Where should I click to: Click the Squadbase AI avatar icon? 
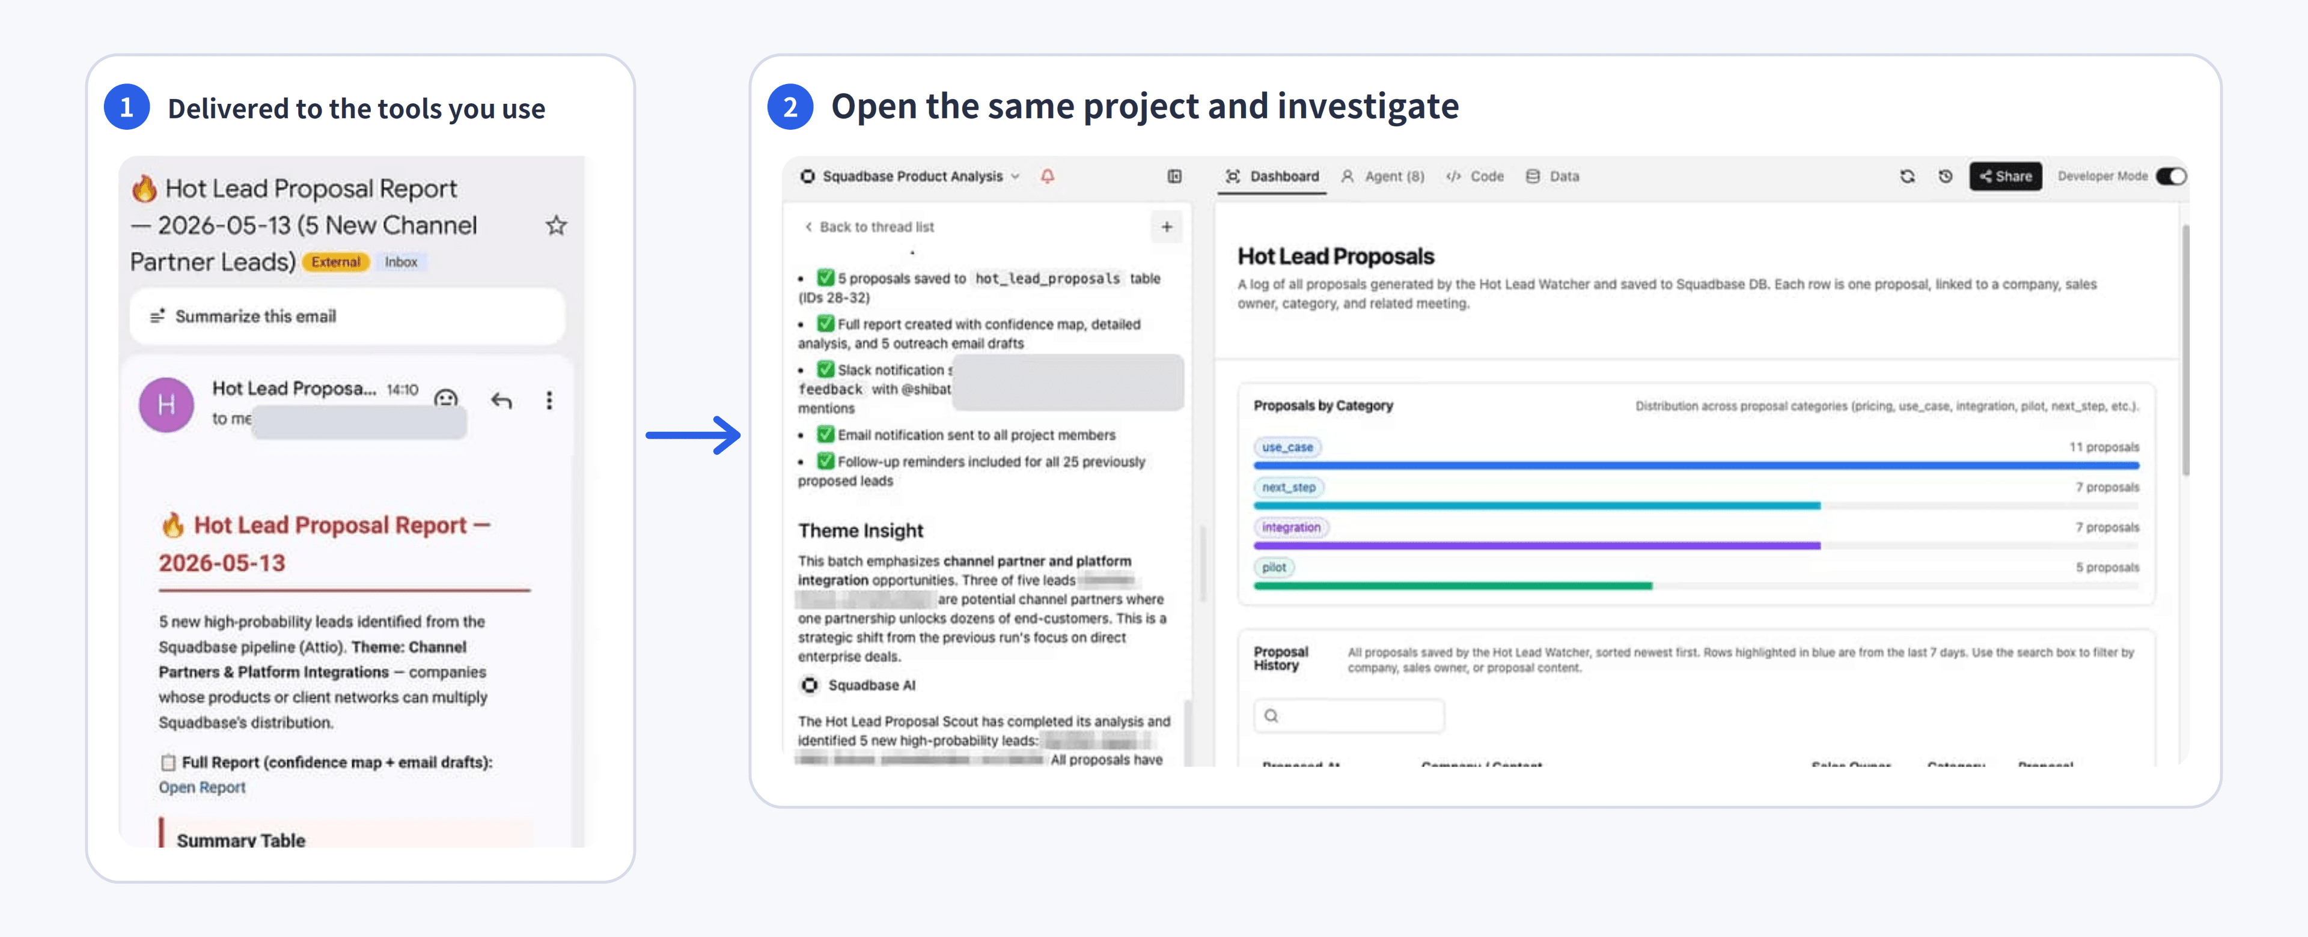(810, 685)
